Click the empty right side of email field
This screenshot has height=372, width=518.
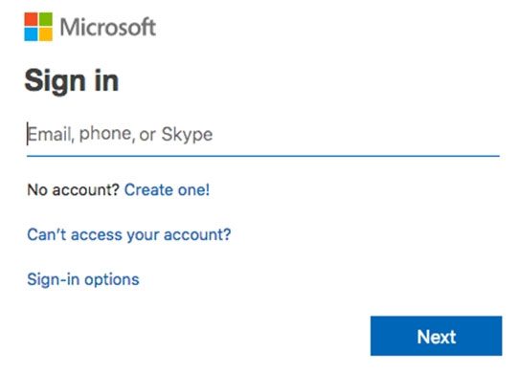coord(357,134)
